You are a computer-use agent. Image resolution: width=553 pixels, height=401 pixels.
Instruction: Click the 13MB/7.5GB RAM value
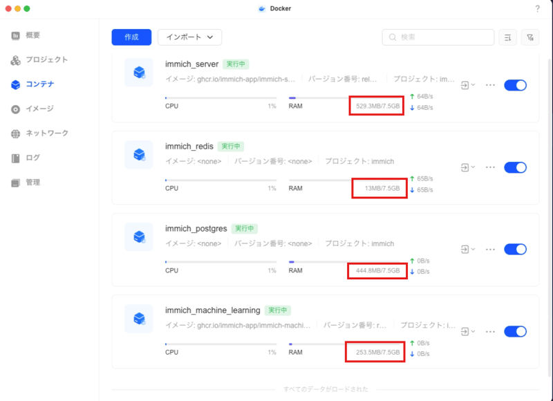pyautogui.click(x=382, y=188)
